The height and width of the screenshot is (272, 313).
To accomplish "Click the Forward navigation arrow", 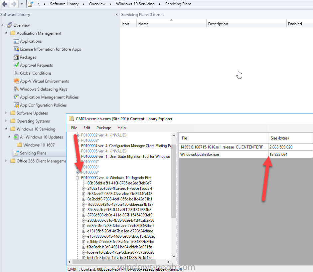I will tap(14, 4).
